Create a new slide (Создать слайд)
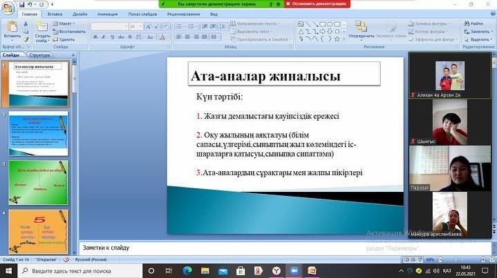The image size is (497, 278). (x=42, y=29)
